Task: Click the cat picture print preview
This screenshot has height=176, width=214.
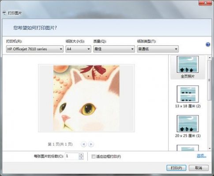Action: pyautogui.click(x=86, y=98)
